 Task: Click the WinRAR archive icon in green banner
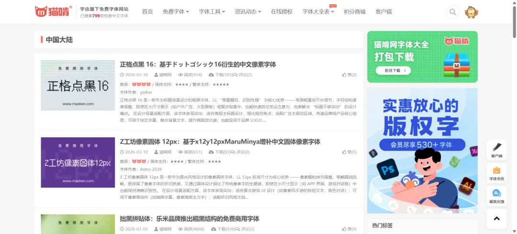click(x=457, y=65)
